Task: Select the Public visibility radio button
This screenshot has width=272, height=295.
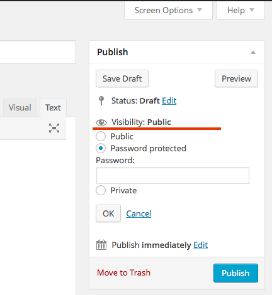Action: coord(101,136)
